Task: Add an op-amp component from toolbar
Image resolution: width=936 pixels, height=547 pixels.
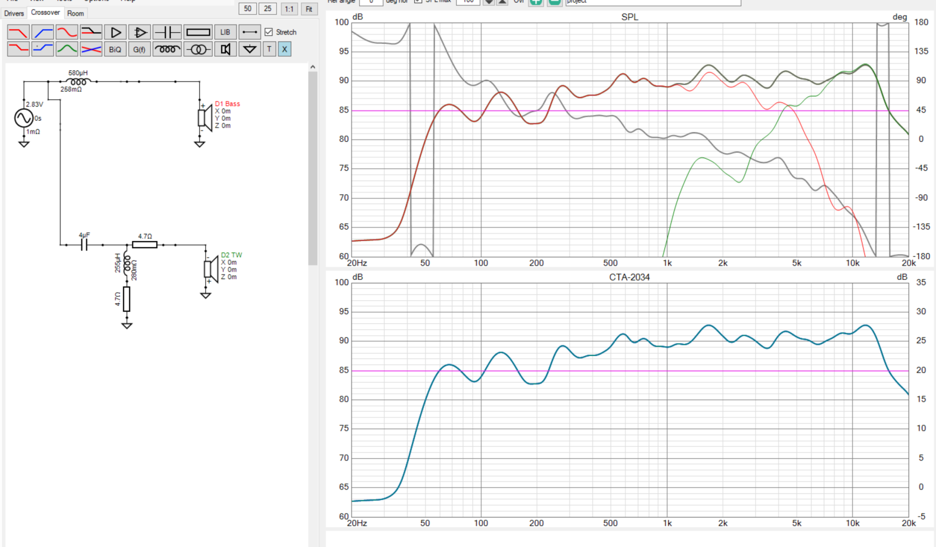Action: 139,32
